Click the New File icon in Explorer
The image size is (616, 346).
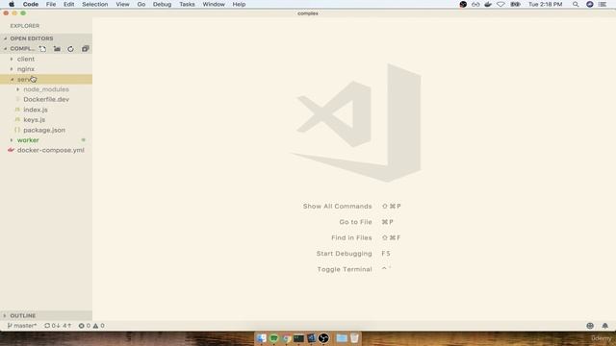pyautogui.click(x=42, y=49)
